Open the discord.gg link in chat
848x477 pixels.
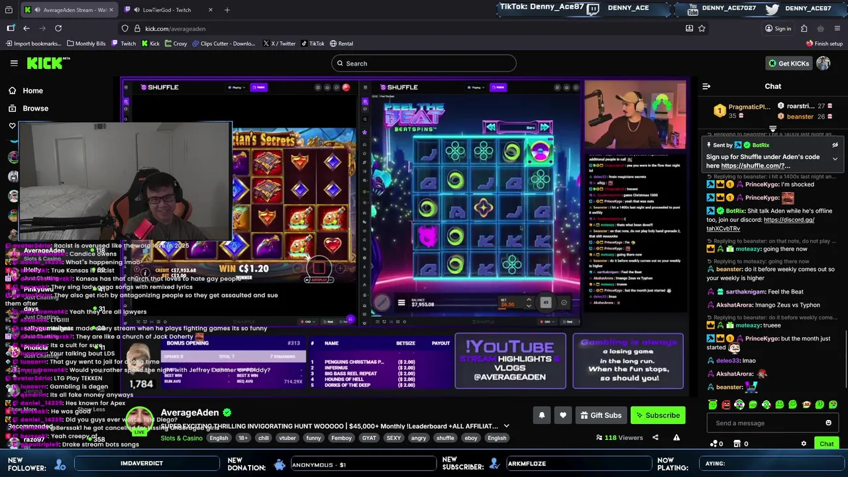pyautogui.click(x=760, y=224)
